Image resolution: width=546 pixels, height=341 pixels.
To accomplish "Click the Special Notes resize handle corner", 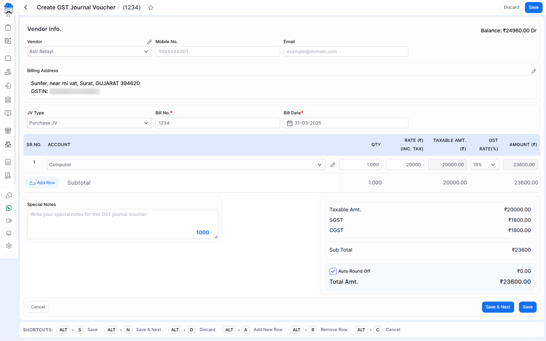I will [x=216, y=237].
